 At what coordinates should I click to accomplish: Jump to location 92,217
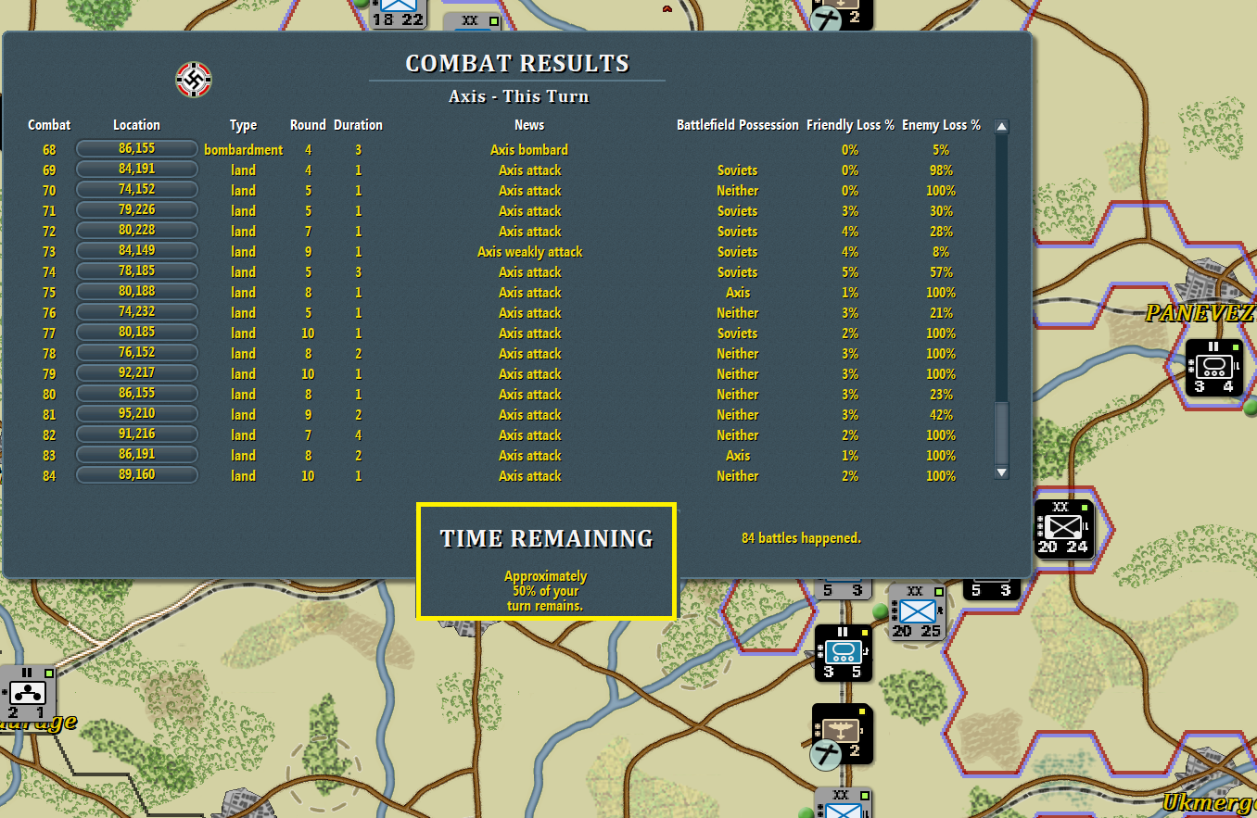tap(136, 373)
